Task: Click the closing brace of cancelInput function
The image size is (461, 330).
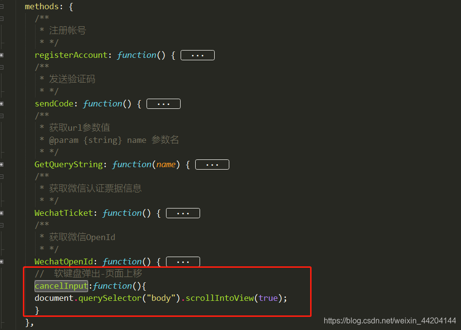Action: [37, 311]
